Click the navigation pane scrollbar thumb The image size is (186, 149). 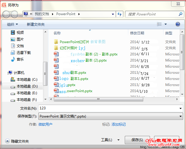(x=45, y=74)
